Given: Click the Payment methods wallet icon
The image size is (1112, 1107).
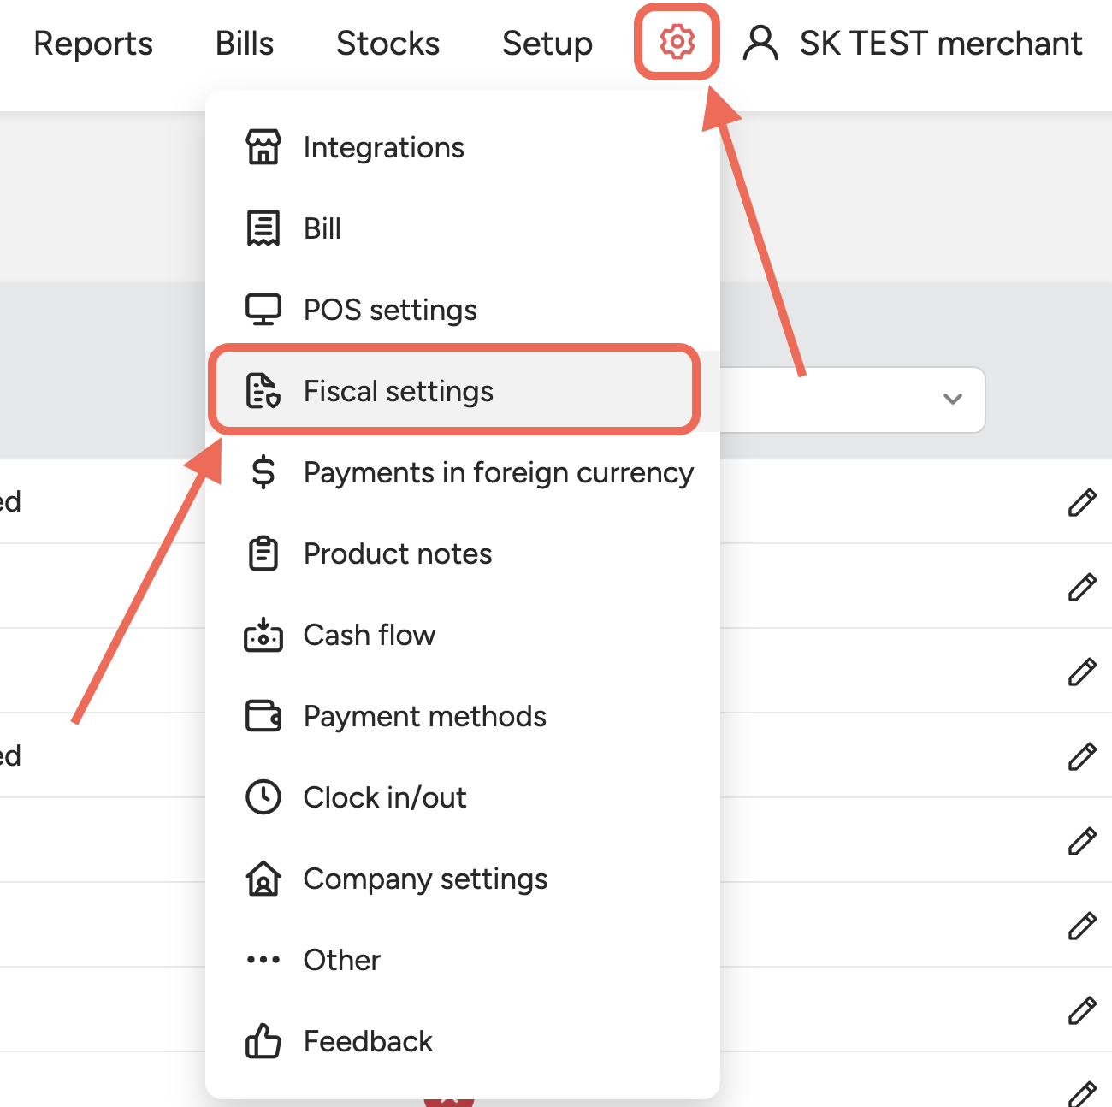Looking at the screenshot, I should [263, 716].
